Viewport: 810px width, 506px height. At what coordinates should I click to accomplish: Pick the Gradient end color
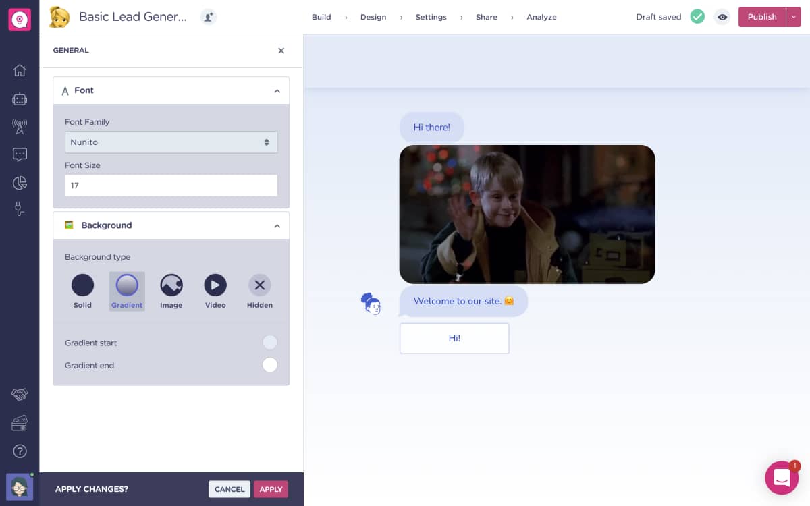270,365
